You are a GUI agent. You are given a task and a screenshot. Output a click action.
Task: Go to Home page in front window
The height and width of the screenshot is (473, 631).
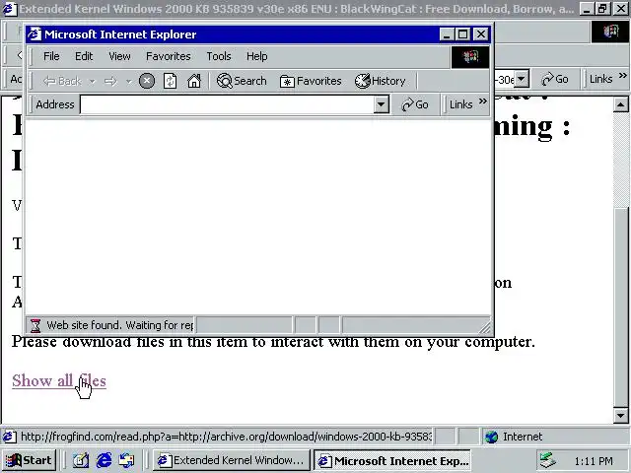coord(194,81)
